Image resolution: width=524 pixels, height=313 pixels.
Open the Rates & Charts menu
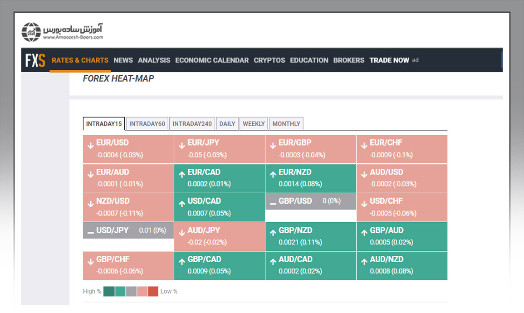coord(80,60)
